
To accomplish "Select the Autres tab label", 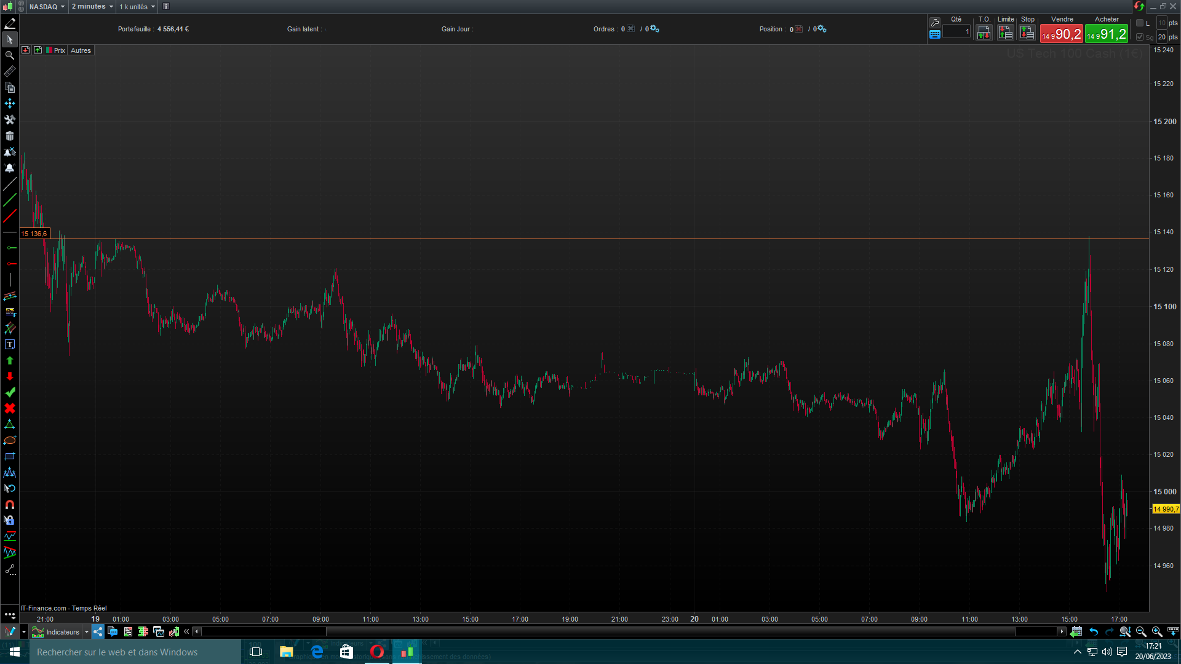I will 81,50.
